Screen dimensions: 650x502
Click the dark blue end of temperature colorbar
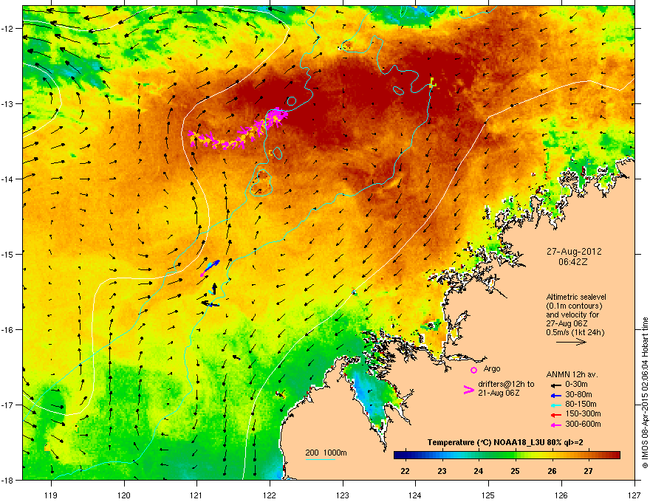click(399, 455)
